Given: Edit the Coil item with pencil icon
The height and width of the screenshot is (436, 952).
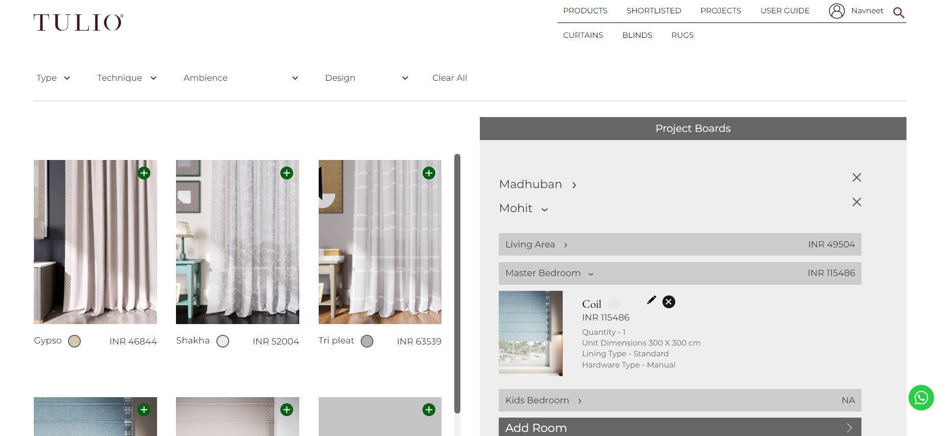Looking at the screenshot, I should click(651, 301).
